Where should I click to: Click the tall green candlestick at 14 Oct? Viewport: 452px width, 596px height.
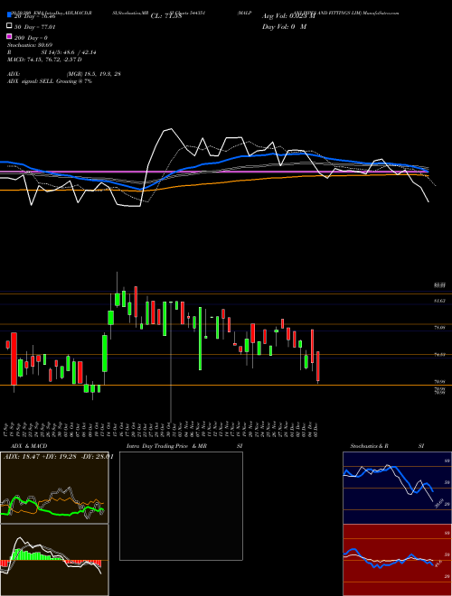[110, 318]
